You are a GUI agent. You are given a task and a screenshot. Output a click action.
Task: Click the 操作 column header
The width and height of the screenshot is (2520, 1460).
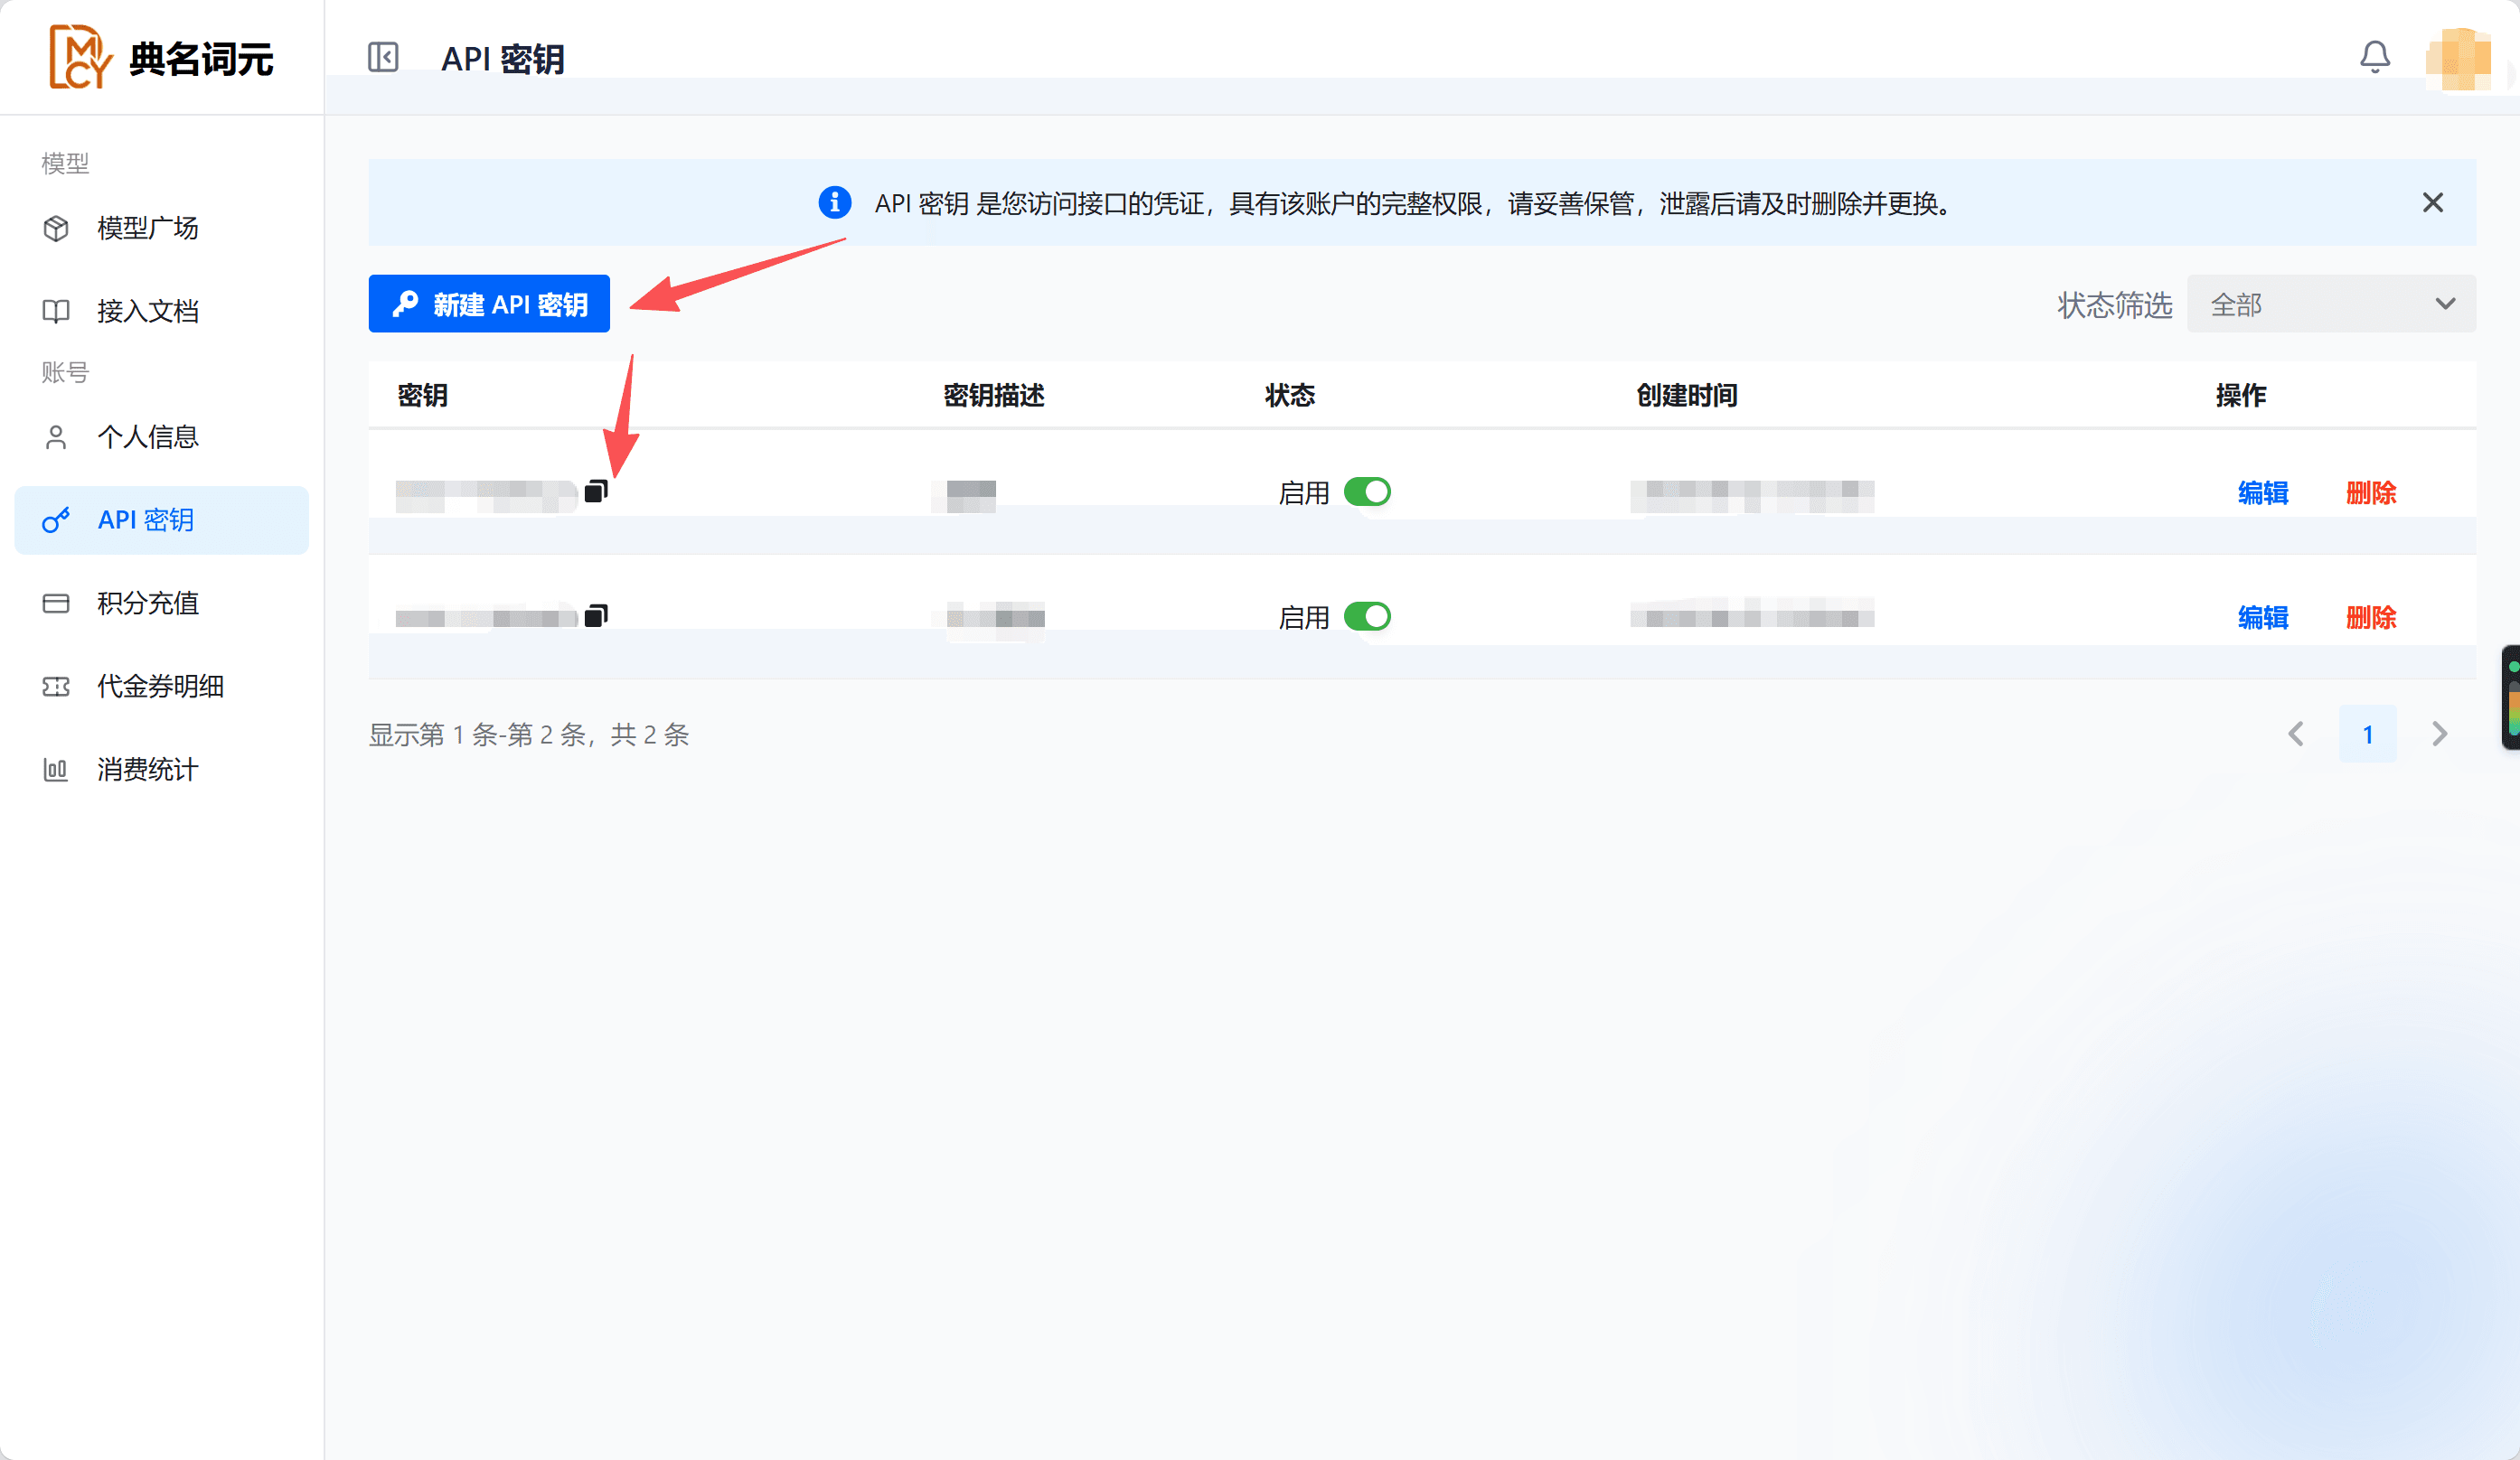[2241, 395]
